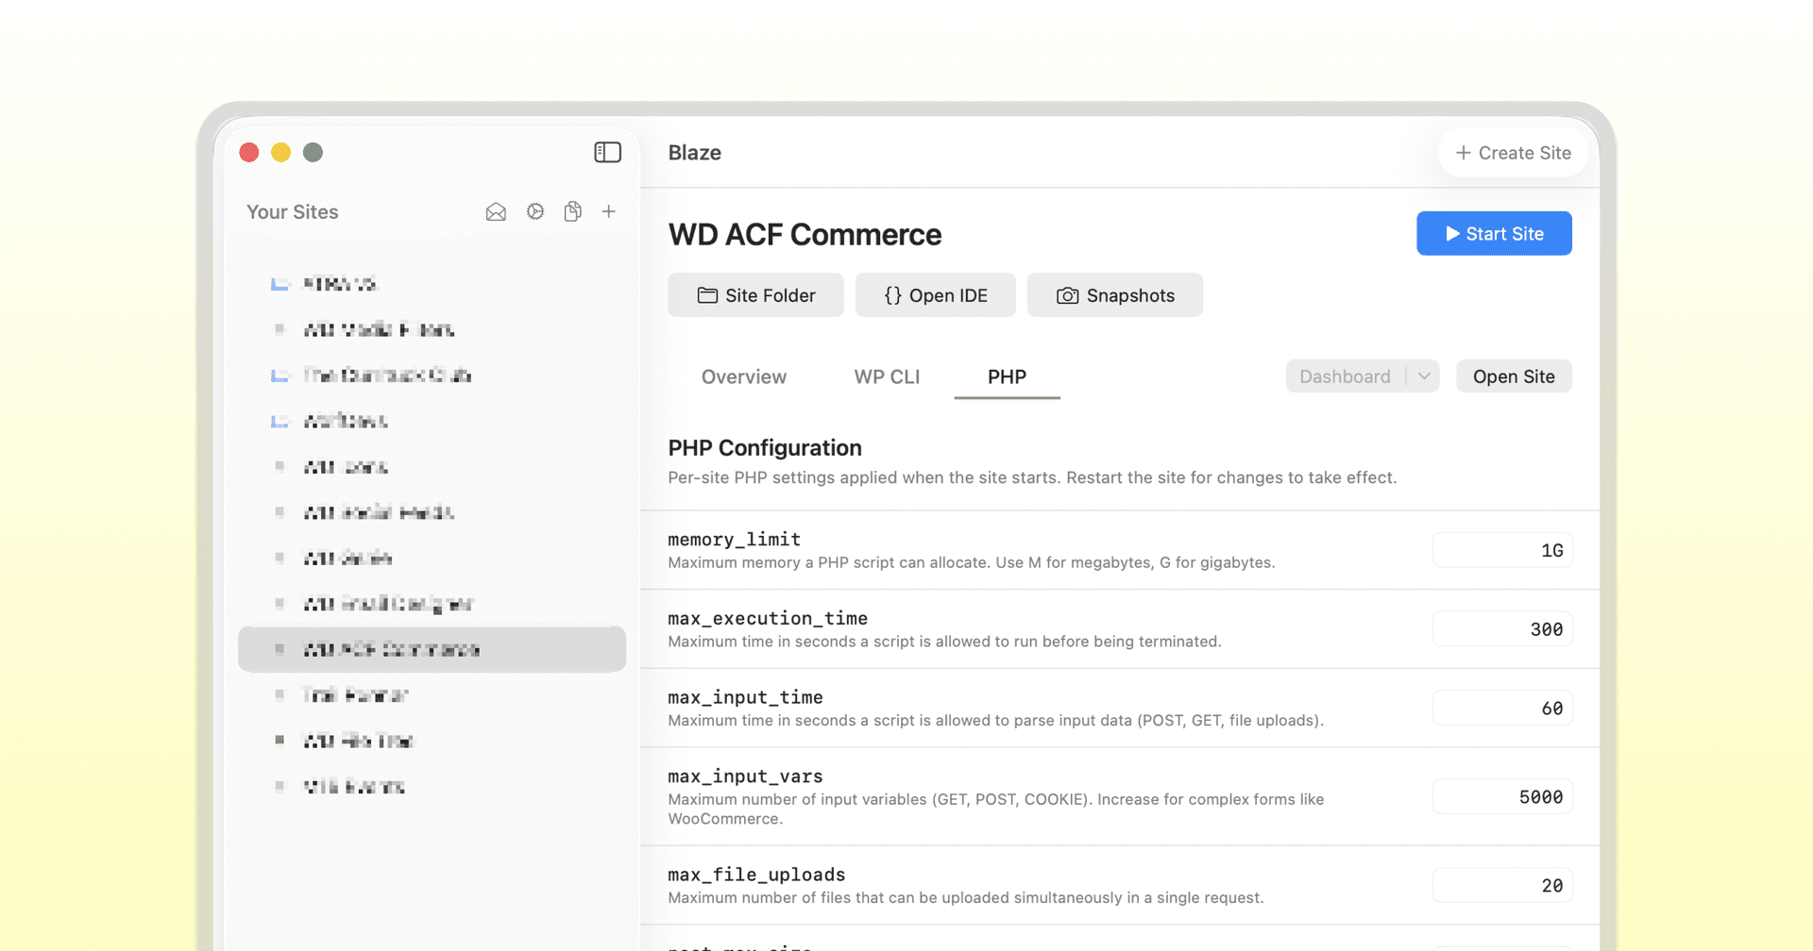Viewport: 1813px width, 951px height.
Task: Start the site with Start Site
Action: (1494, 233)
